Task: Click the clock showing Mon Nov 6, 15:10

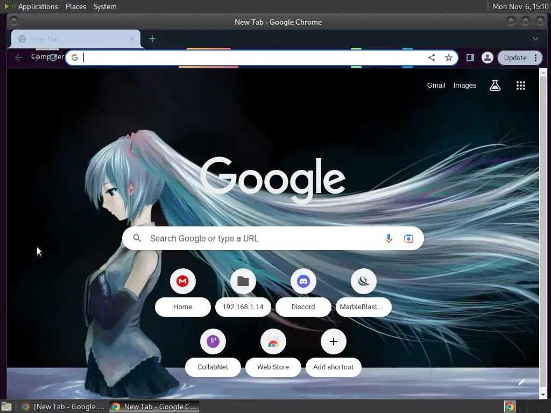Action: click(520, 6)
